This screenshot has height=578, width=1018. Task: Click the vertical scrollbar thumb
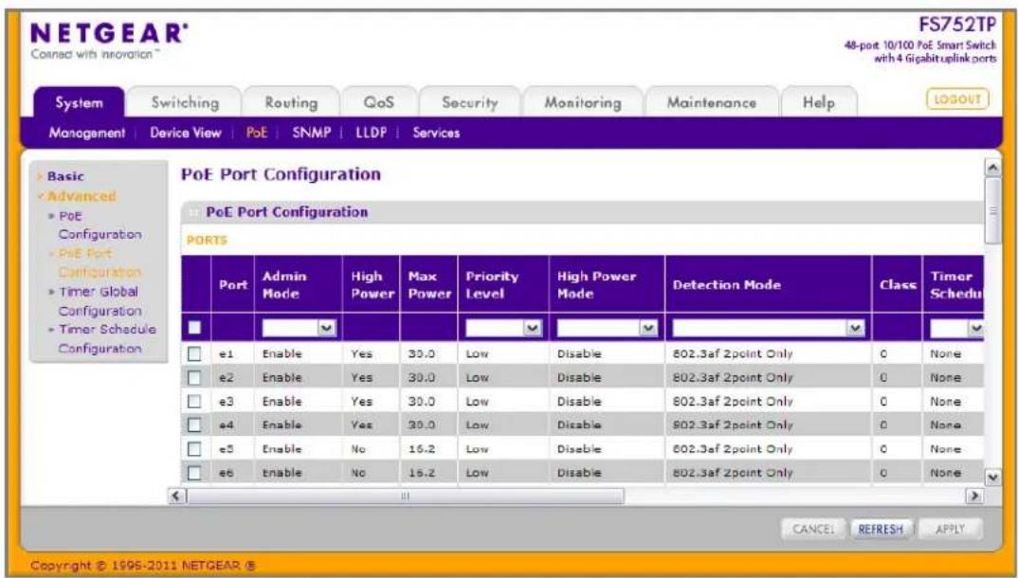tap(992, 210)
